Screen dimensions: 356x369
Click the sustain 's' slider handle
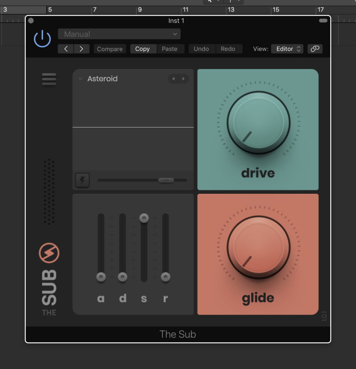(144, 218)
